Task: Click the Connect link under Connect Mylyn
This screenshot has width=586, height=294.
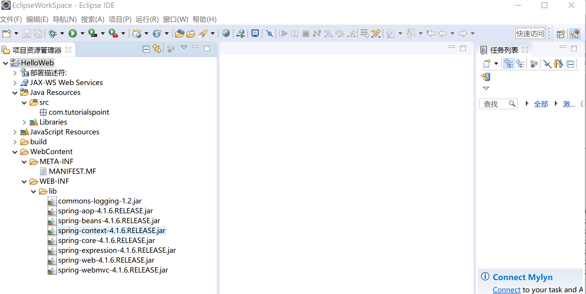Action: pyautogui.click(x=506, y=290)
